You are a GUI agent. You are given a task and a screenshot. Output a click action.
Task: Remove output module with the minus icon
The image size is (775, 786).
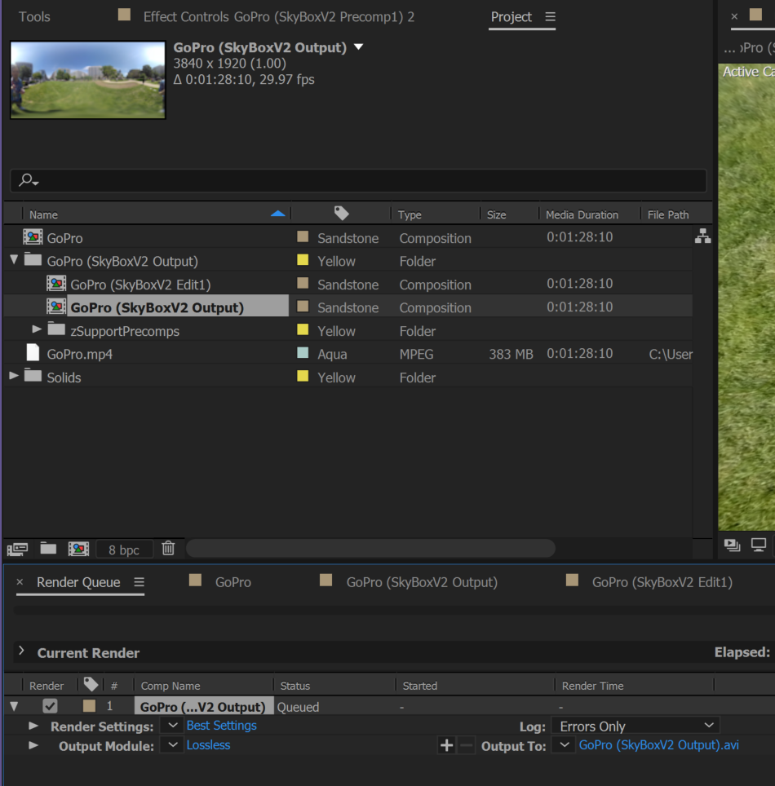[x=466, y=745]
